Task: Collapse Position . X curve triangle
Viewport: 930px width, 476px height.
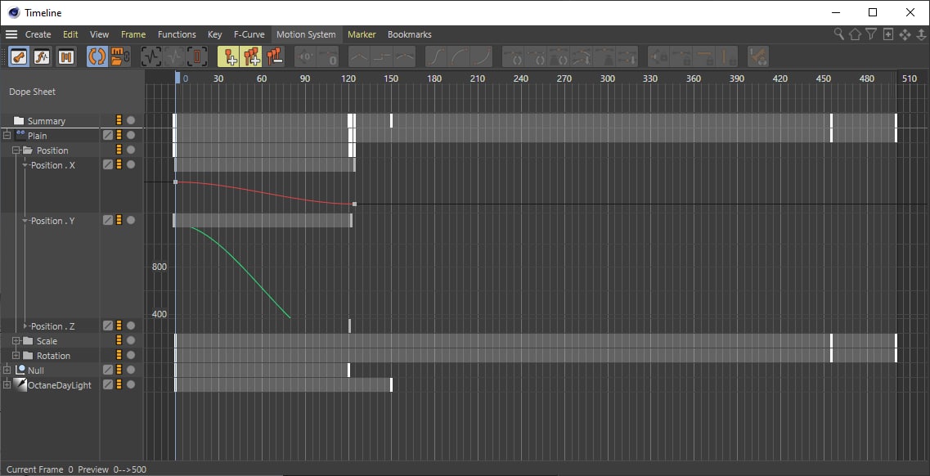Action: pyautogui.click(x=25, y=165)
